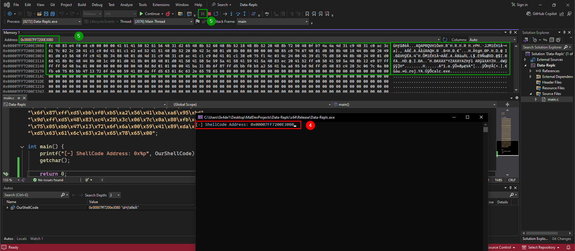
Task: Toggle auto hide pin on Solution Explorer
Action: click(x=564, y=32)
